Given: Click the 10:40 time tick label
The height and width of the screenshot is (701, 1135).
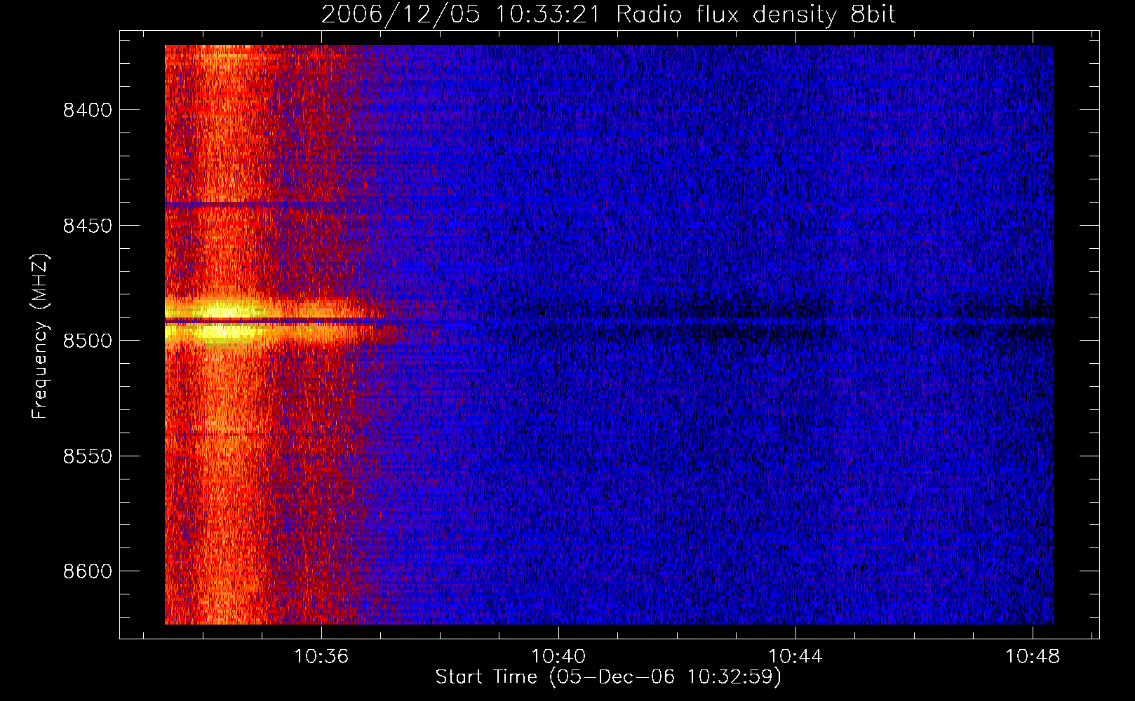Looking at the screenshot, I should tap(558, 657).
